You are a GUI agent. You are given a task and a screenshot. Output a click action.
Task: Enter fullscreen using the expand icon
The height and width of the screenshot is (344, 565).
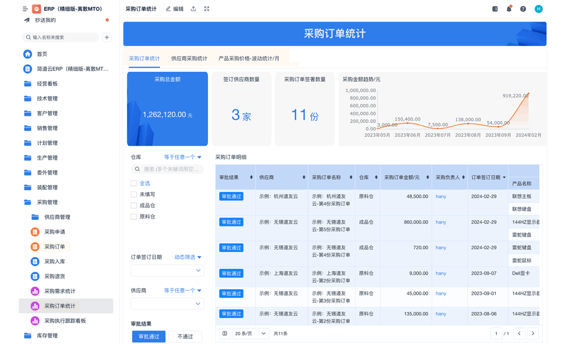pos(206,8)
